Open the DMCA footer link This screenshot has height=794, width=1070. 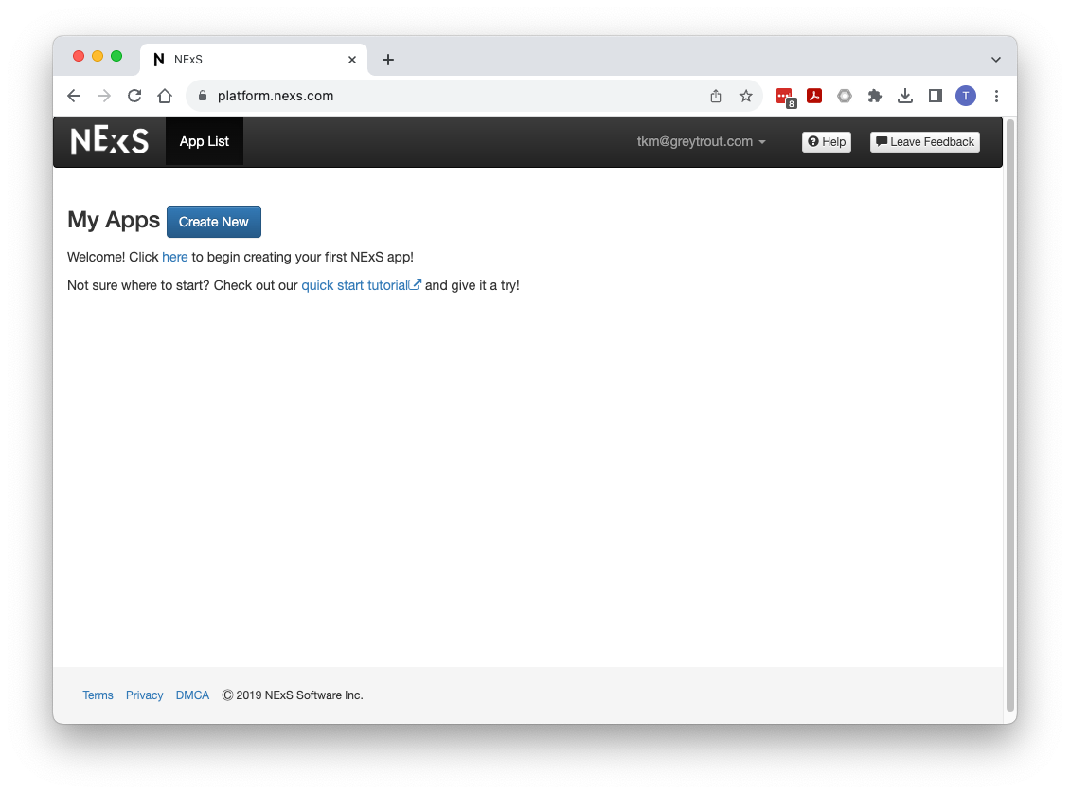[x=192, y=695]
